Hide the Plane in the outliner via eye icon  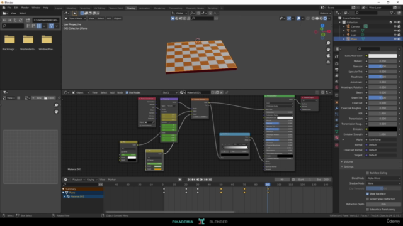tap(395, 39)
